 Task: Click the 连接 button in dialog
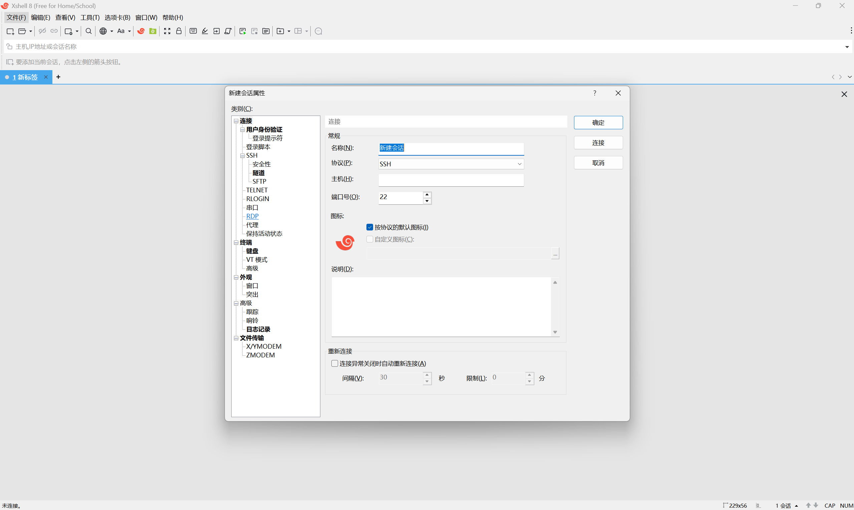click(x=598, y=143)
